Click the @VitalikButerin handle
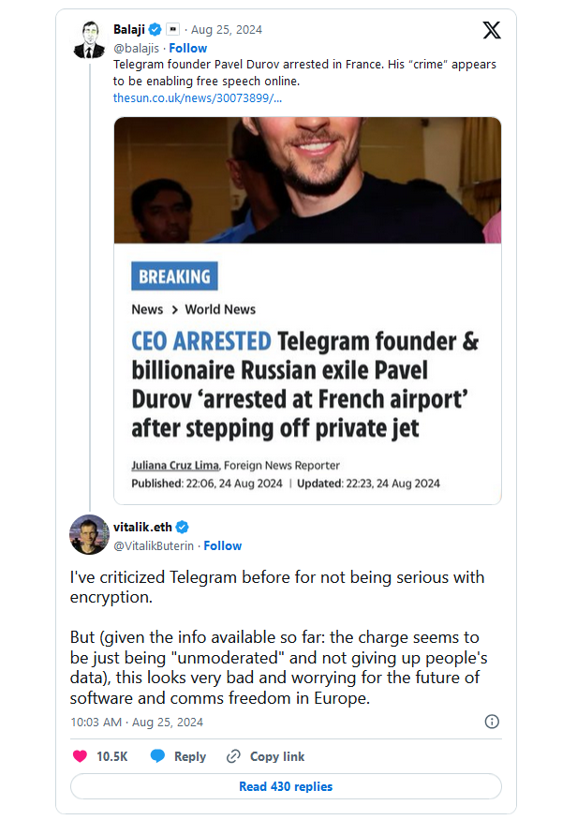The image size is (562, 820). click(x=153, y=545)
